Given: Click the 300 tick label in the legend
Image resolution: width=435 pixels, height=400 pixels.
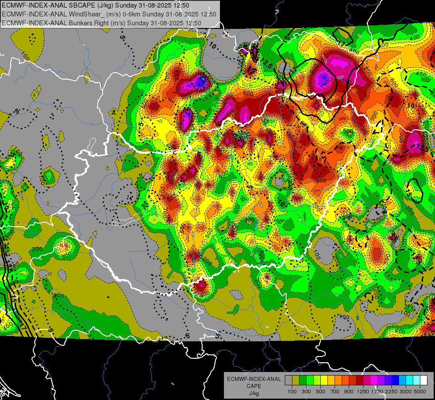Looking at the screenshot, I should pos(306,392).
